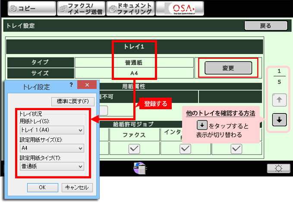
Task: Toggle the rightmost paper feed job checkbox
Action: (236, 148)
